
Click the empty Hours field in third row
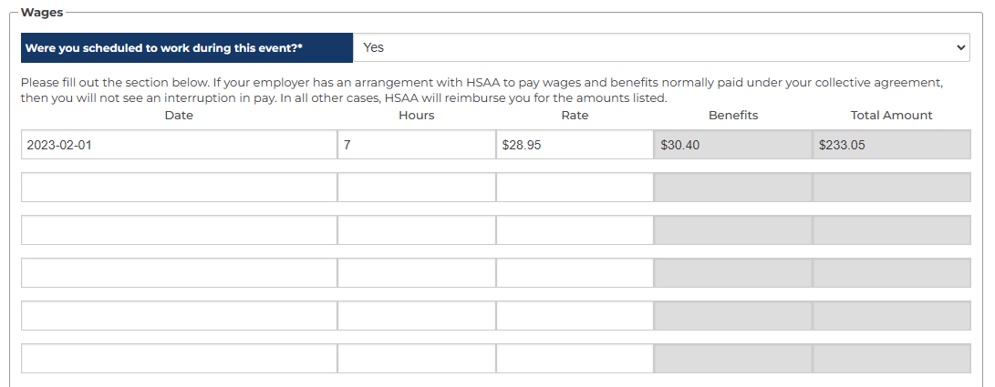click(x=417, y=229)
